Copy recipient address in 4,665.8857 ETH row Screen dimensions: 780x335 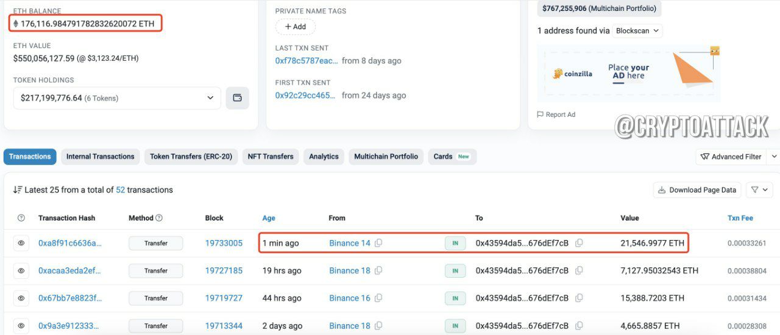point(579,326)
